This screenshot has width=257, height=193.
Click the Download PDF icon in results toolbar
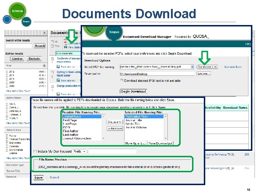tap(66, 43)
